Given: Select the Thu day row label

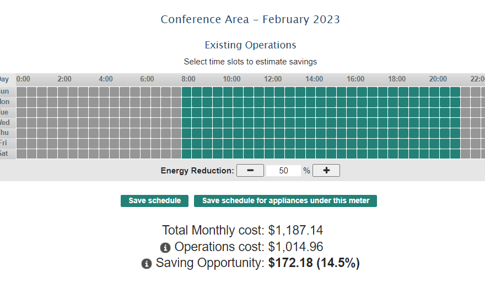Looking at the screenshot, I should [4, 133].
